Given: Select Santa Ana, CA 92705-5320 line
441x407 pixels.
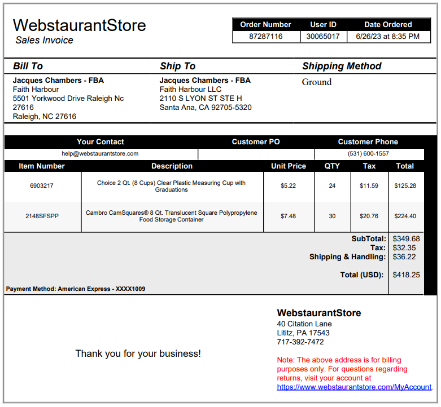Looking at the screenshot, I should click(206, 108).
